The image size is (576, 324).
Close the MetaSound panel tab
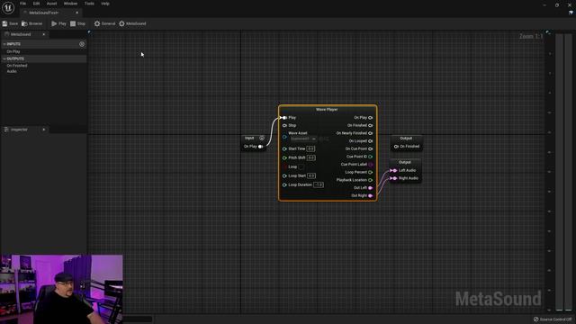click(x=44, y=34)
